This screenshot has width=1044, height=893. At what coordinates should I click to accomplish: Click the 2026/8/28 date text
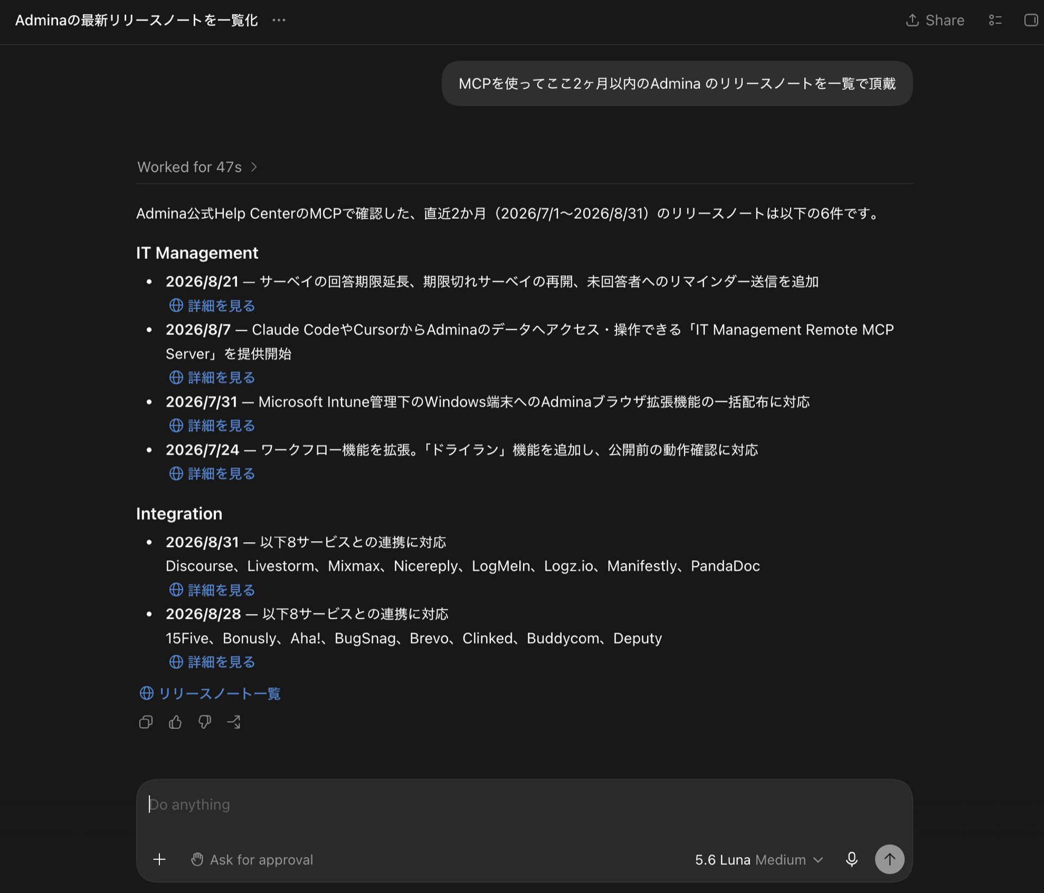(203, 614)
